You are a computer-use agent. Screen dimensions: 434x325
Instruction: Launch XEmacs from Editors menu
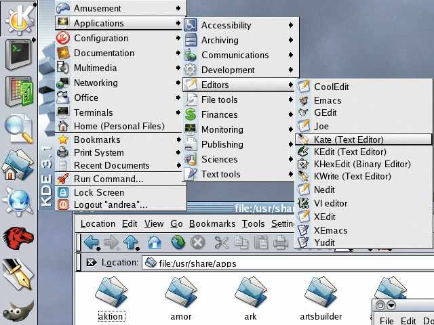(x=363, y=230)
